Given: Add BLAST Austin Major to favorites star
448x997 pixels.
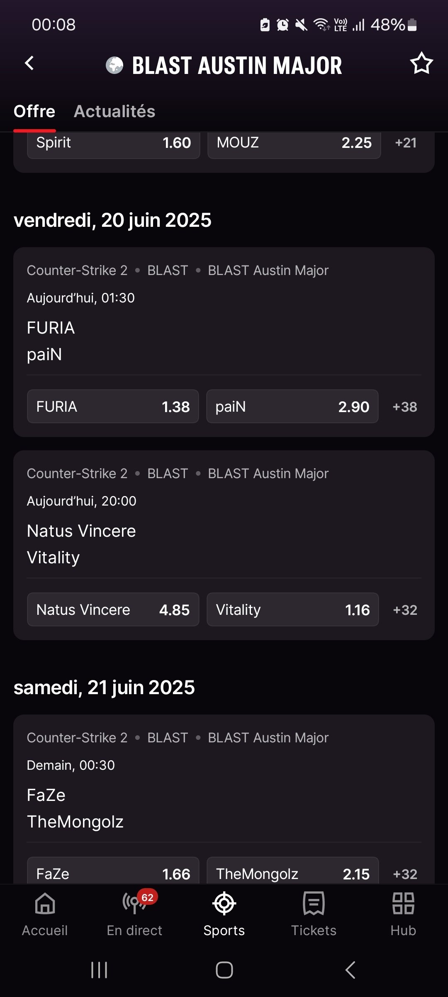Looking at the screenshot, I should tap(421, 64).
